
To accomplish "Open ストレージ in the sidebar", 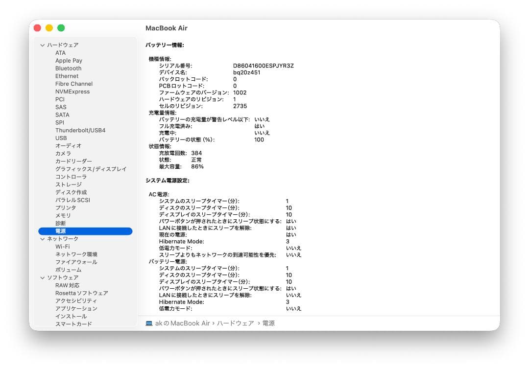I will click(69, 184).
